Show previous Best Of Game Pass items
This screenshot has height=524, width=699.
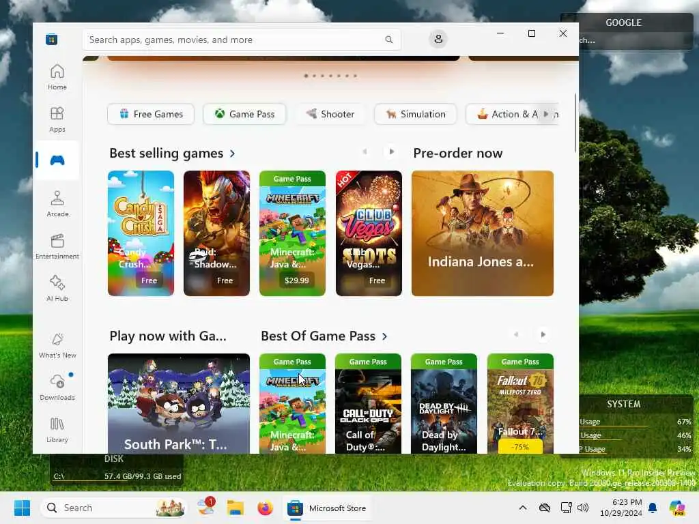[516, 334]
